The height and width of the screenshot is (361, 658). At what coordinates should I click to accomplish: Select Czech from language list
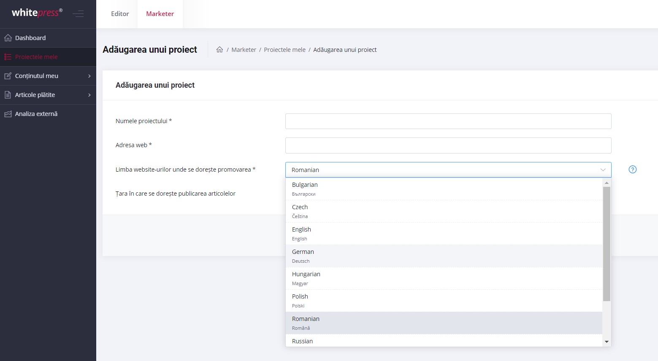tap(444, 211)
